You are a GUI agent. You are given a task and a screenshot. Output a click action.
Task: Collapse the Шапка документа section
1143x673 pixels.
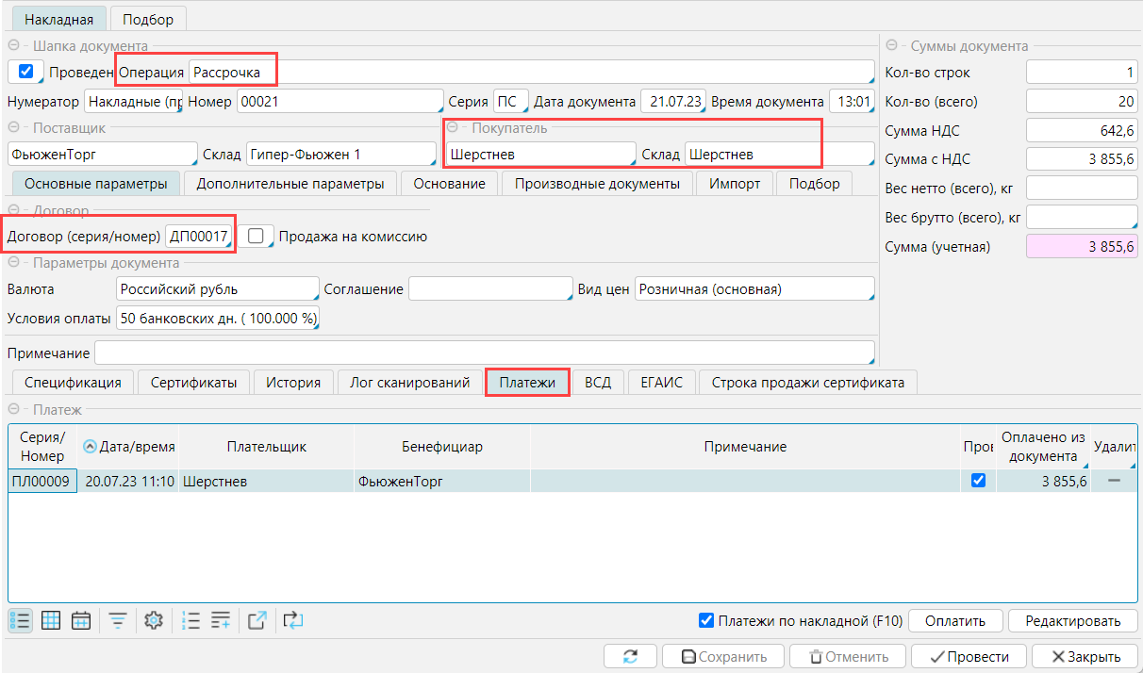pyautogui.click(x=14, y=45)
